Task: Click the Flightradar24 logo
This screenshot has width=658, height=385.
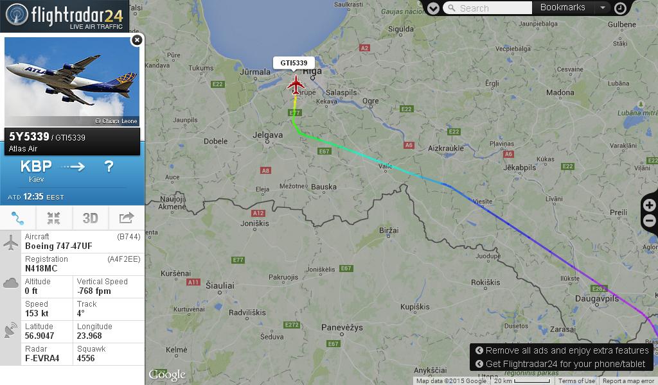Action: point(65,15)
